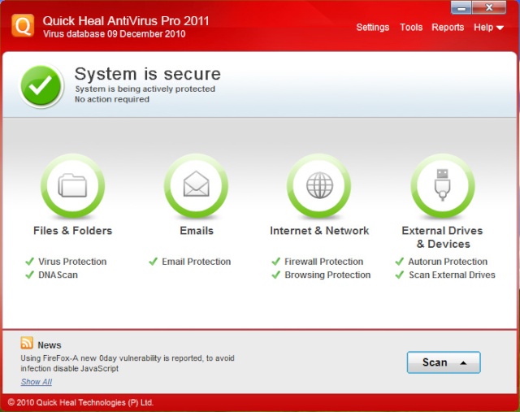Click the Quick Heal Technologies copyright text
The height and width of the screenshot is (412, 520).
(80, 402)
